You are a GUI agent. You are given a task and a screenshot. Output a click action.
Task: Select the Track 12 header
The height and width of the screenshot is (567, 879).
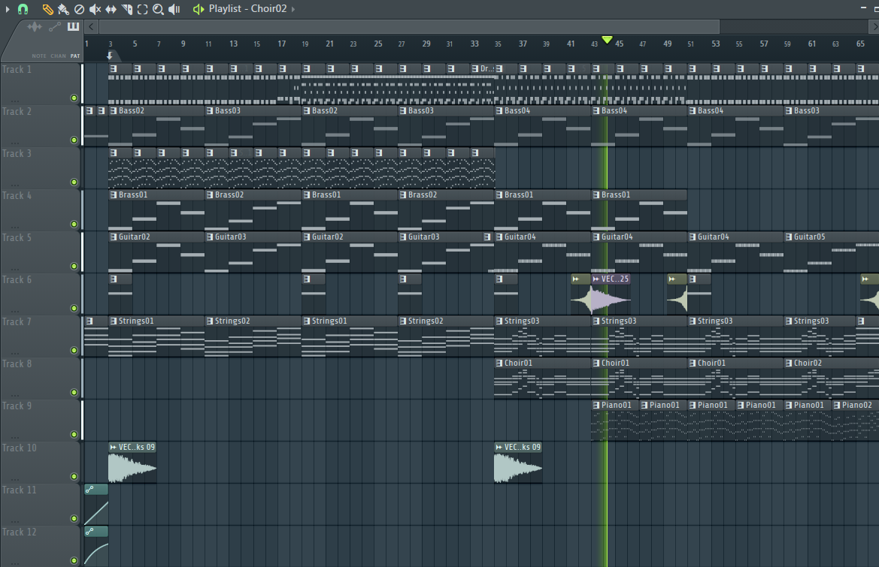pos(41,546)
